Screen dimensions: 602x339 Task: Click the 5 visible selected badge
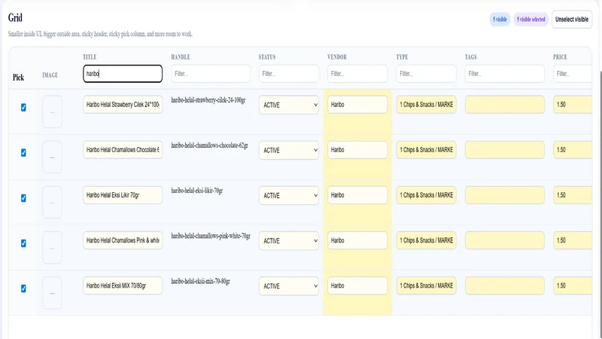tap(531, 20)
